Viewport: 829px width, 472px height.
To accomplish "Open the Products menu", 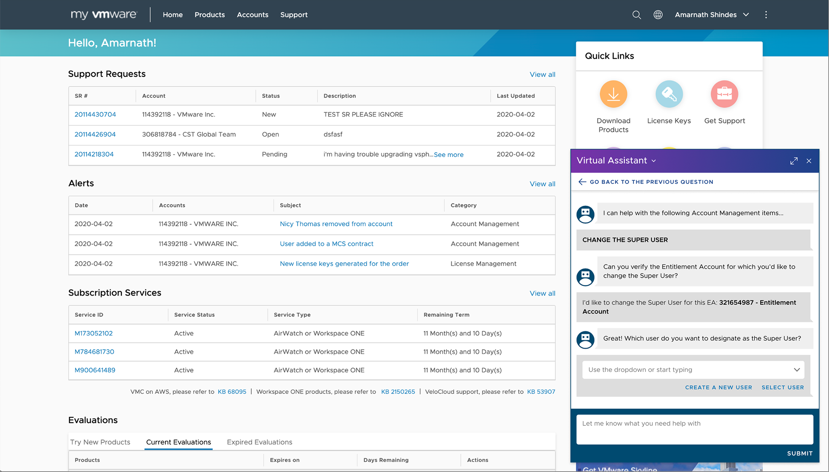I will click(209, 15).
